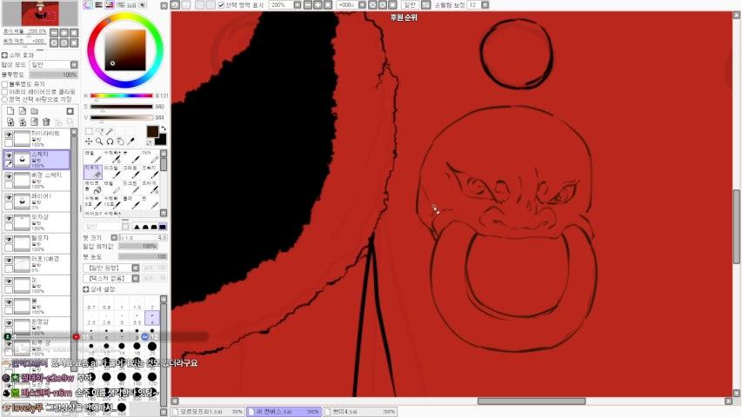Screen dimensions: 742x417
Task: Hide the 배경 스케치 layer
Action: point(9,176)
